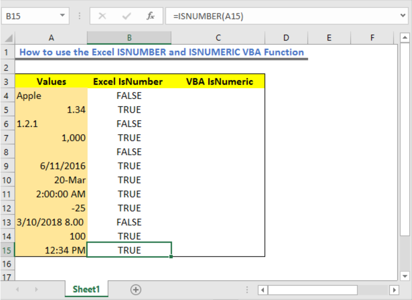Click next sheet navigation arrow

pyautogui.click(x=36, y=289)
